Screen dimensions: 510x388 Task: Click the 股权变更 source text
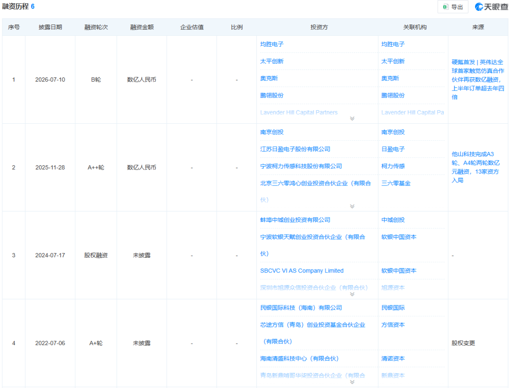pos(463,343)
